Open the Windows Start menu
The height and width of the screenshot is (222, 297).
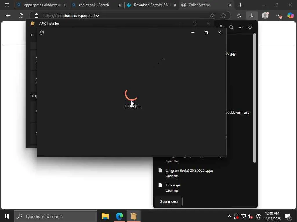7,216
